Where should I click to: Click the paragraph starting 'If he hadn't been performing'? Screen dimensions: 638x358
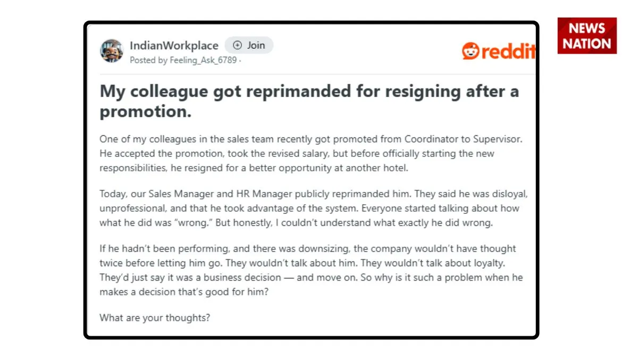click(x=312, y=270)
